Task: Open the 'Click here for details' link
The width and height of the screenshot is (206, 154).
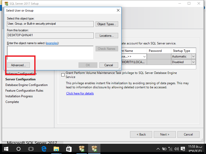Action: pyautogui.click(x=80, y=93)
